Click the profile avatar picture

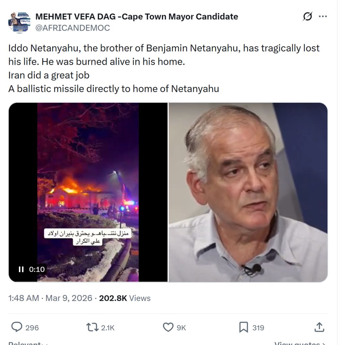point(19,22)
